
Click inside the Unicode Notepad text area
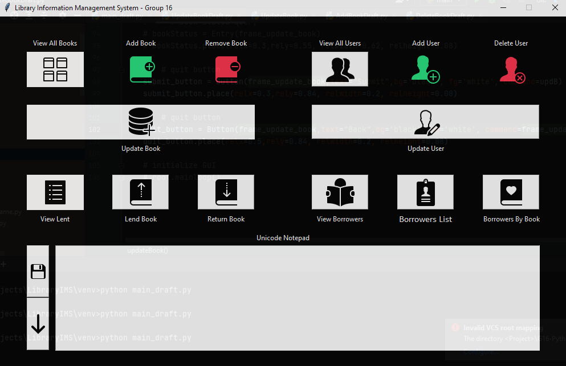(x=298, y=298)
